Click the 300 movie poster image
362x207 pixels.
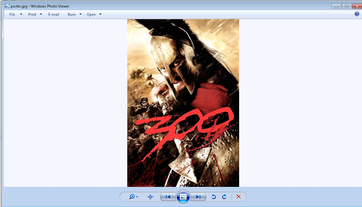(x=183, y=103)
